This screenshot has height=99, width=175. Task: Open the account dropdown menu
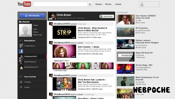(149, 4)
